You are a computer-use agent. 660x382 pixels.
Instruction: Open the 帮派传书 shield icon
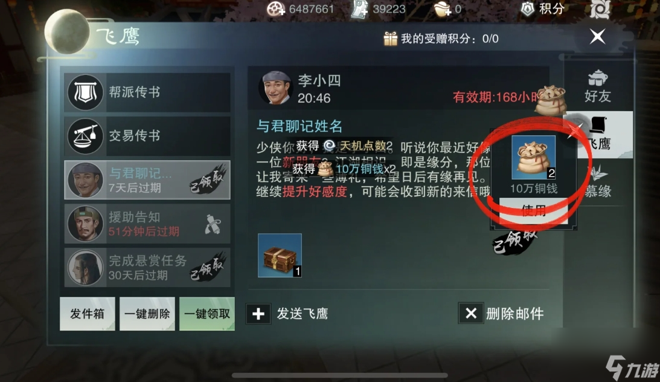85,92
